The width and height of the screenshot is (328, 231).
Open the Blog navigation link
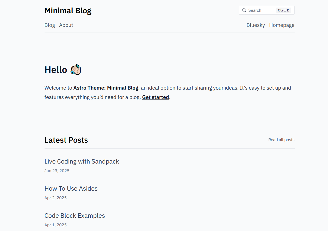tap(49, 25)
